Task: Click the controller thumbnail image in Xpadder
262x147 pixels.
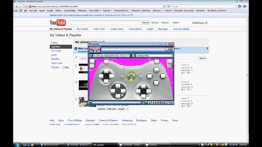Action: 95,49
